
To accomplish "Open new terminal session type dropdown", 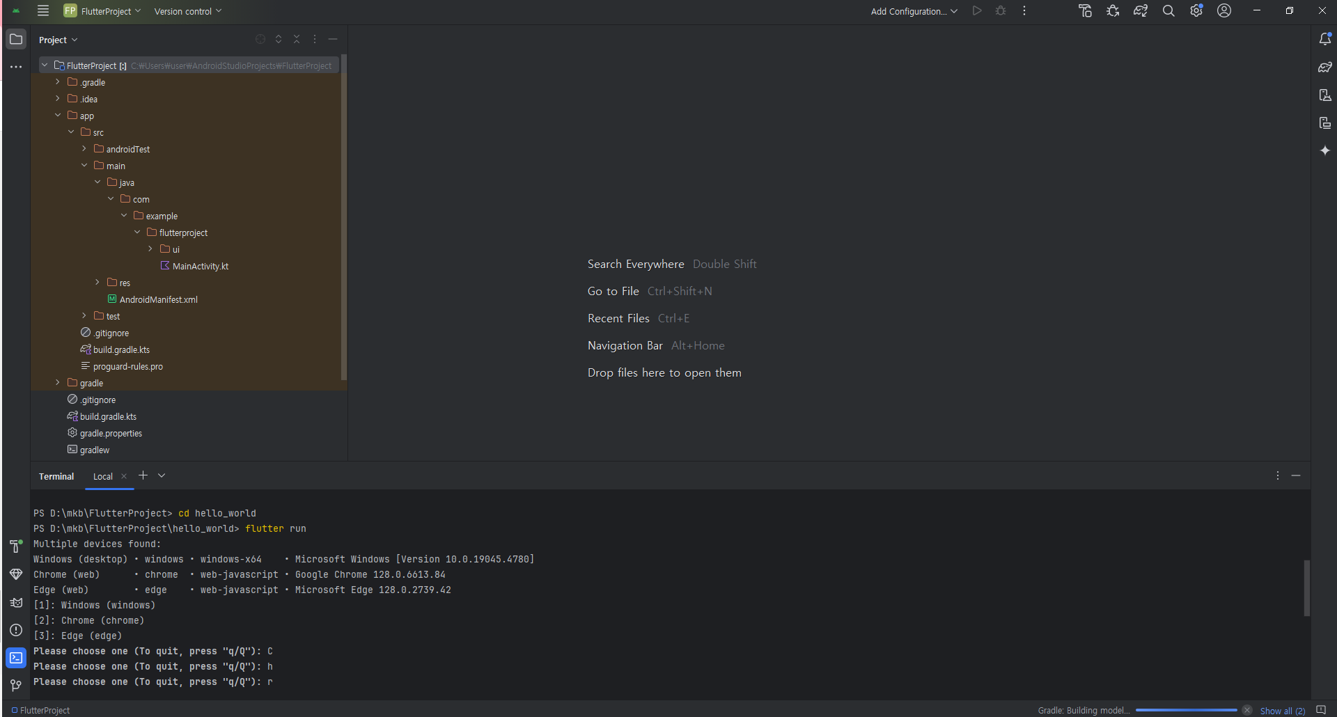I will [162, 476].
